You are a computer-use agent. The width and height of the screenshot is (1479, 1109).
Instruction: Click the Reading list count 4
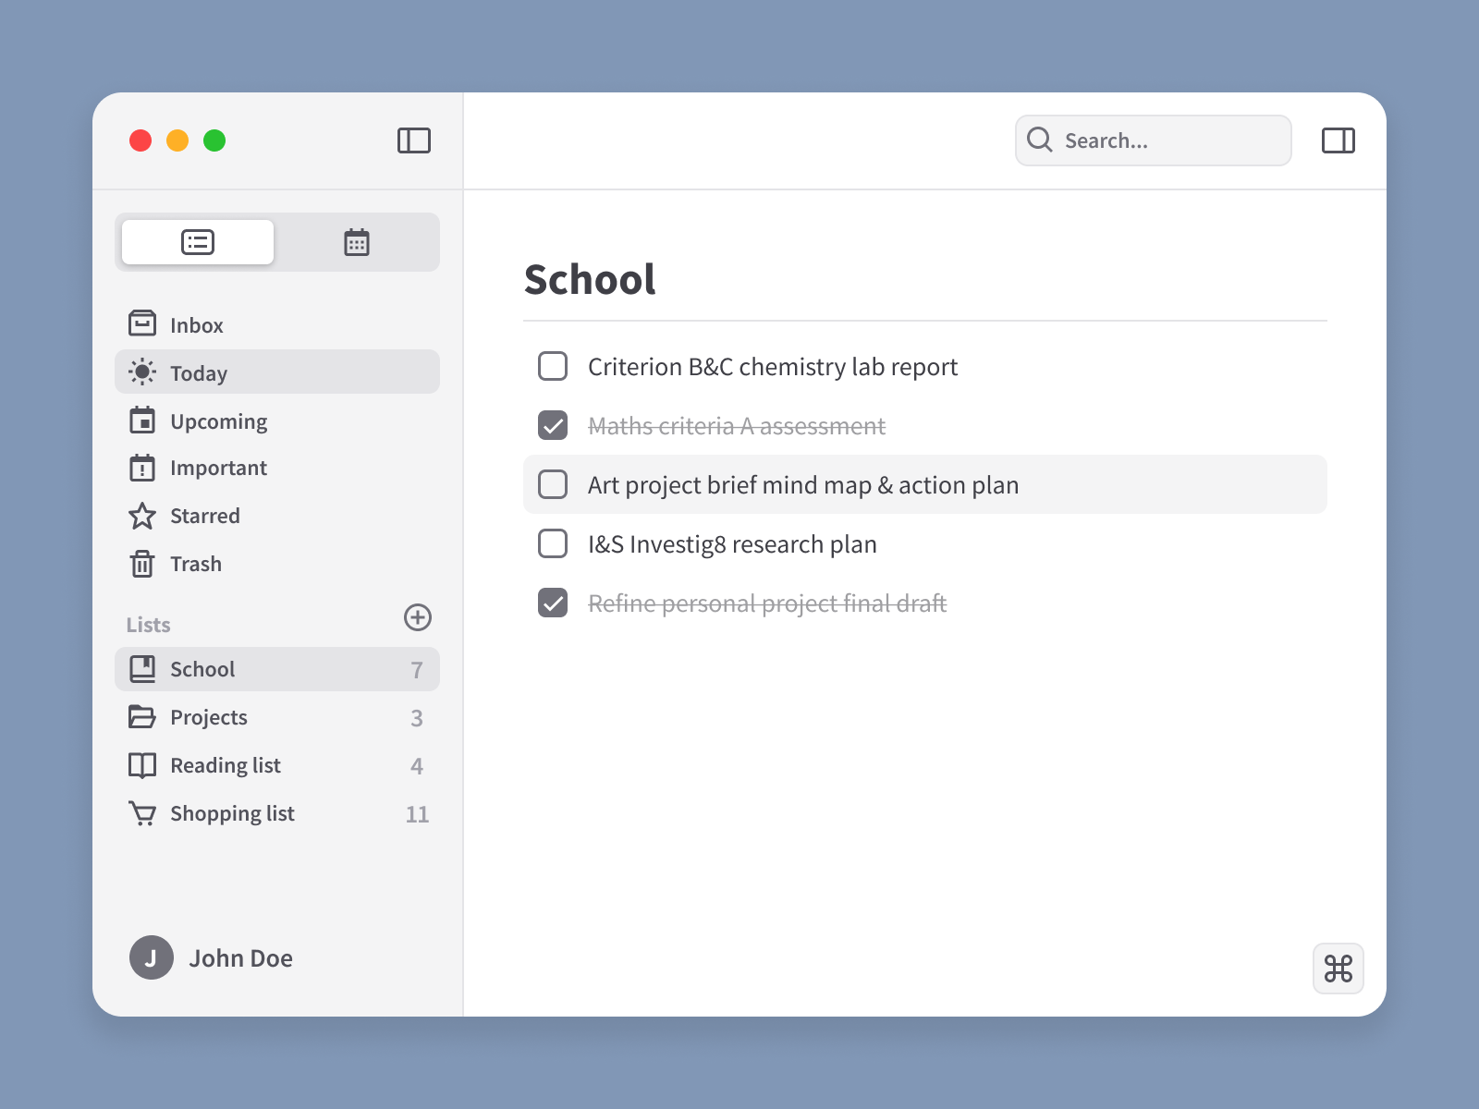click(x=417, y=766)
